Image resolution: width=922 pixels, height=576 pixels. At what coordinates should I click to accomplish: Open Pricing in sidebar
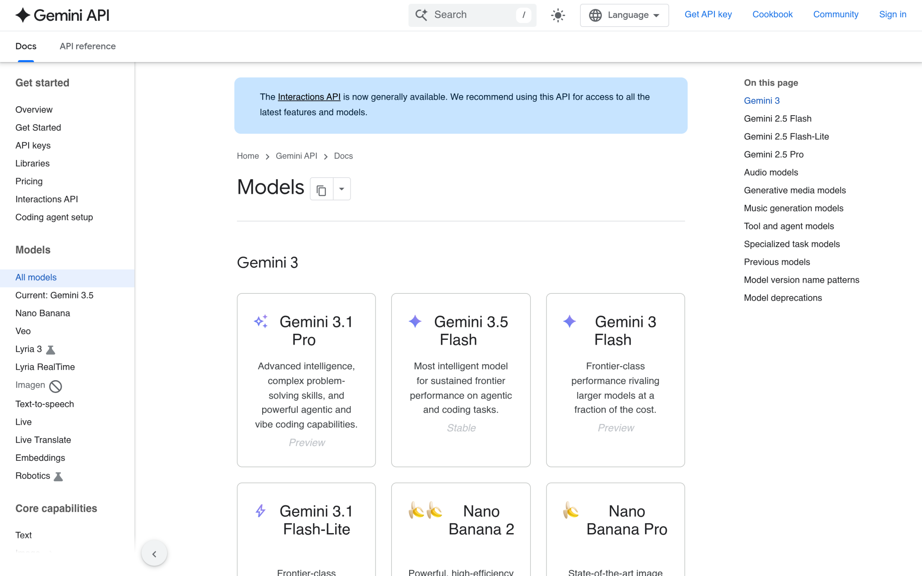pos(29,181)
